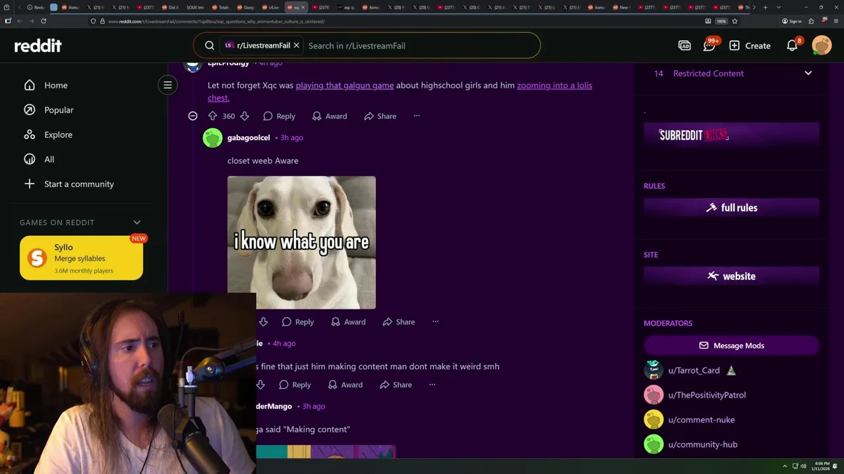Screen dimensions: 844x474
Task: Reply to gabagoolcel's comment
Action: [x=297, y=322]
